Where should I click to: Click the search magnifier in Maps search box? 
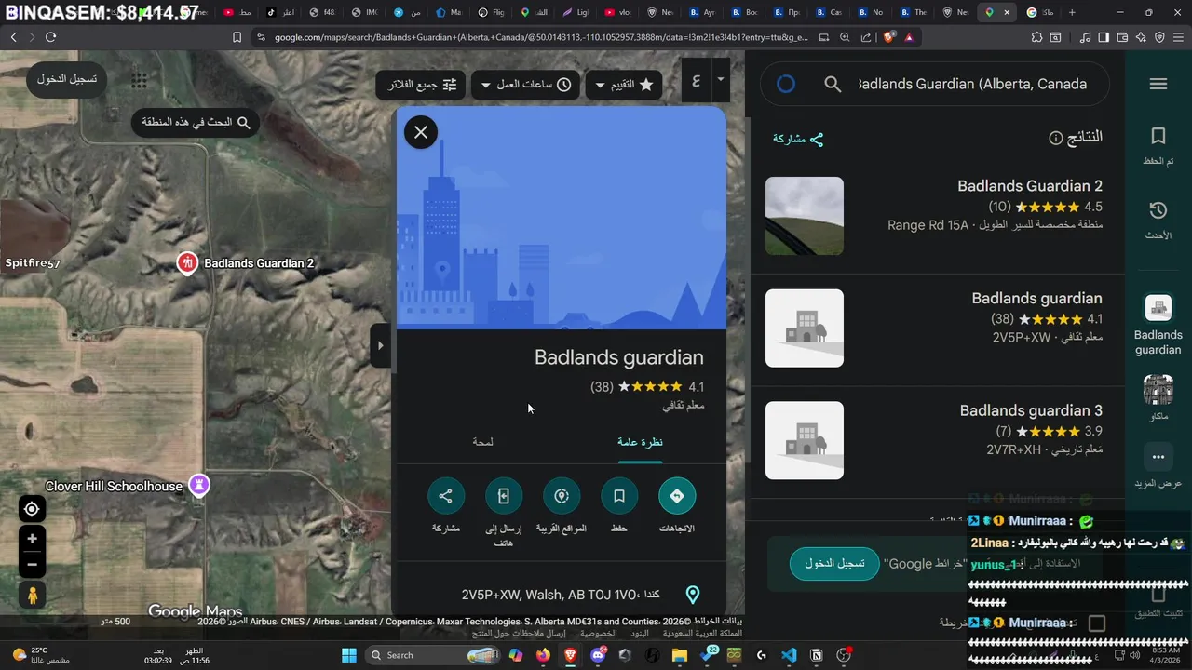tap(833, 85)
